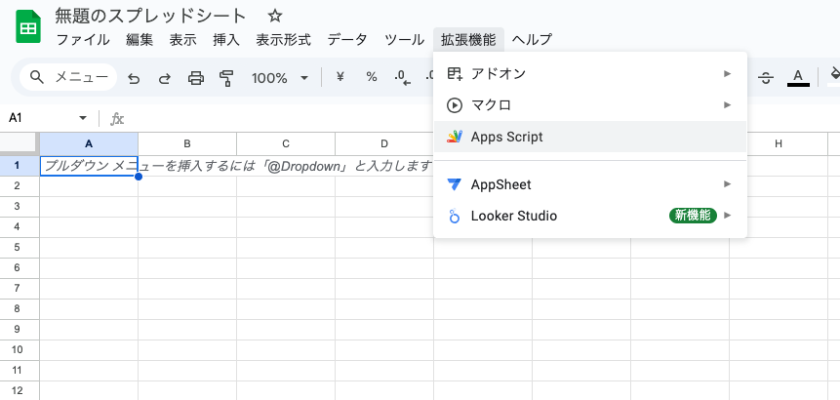Viewport: 840px width, 400px height.
Task: Toggle strikethrough formatting
Action: pyautogui.click(x=766, y=77)
